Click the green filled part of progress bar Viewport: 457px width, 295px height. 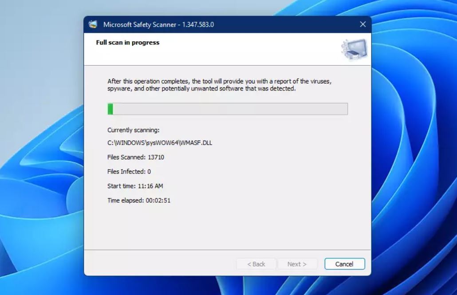pyautogui.click(x=110, y=109)
